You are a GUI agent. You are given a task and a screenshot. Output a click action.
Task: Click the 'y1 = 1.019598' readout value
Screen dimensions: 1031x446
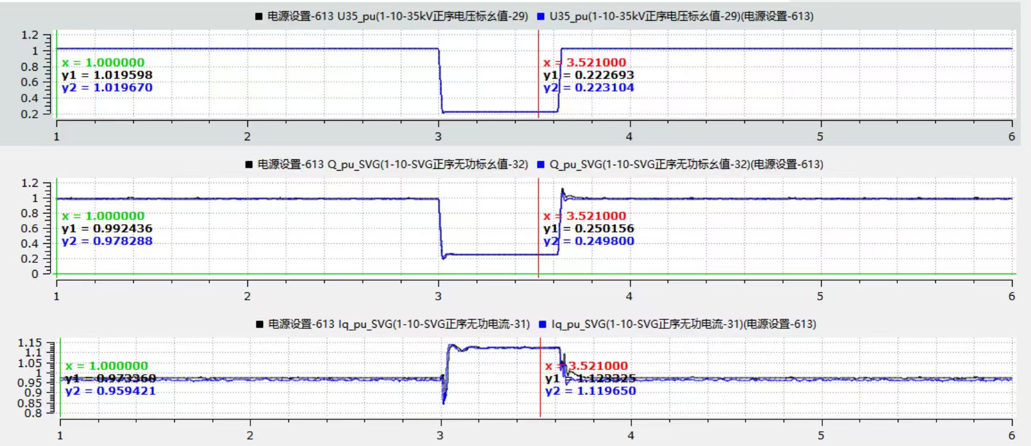pos(107,75)
